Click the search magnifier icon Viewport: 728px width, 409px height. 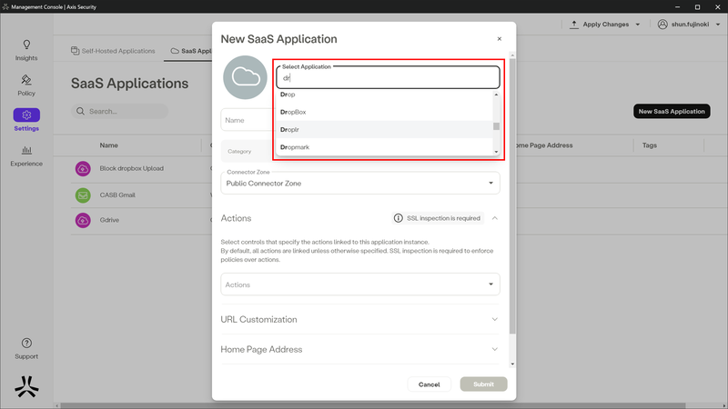pyautogui.click(x=80, y=111)
